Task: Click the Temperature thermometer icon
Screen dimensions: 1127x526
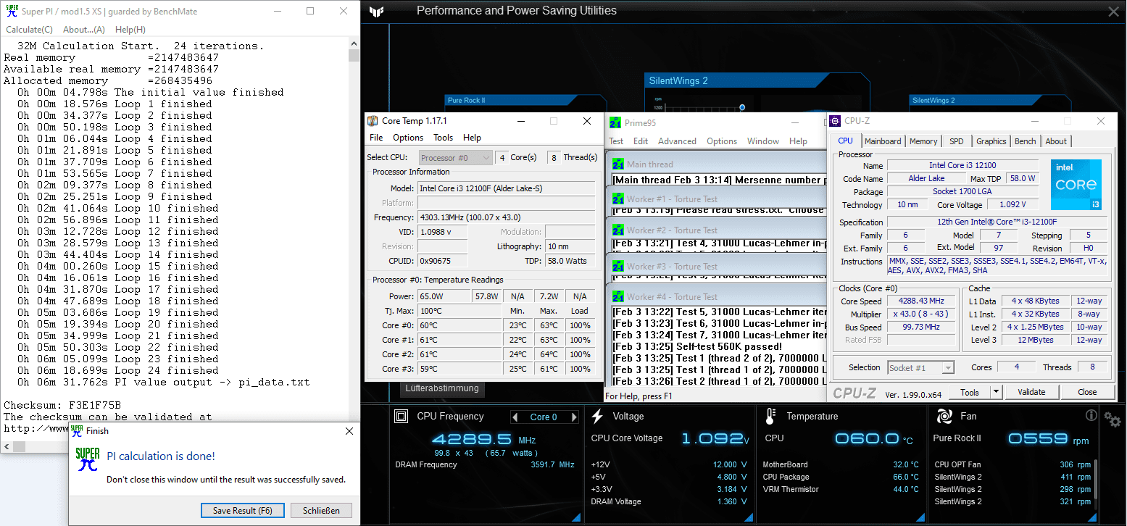Action: point(770,416)
